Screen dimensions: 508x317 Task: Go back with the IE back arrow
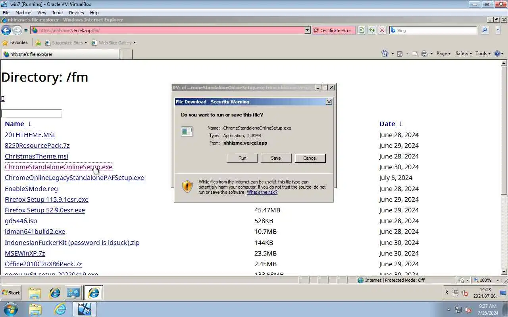pyautogui.click(x=6, y=30)
